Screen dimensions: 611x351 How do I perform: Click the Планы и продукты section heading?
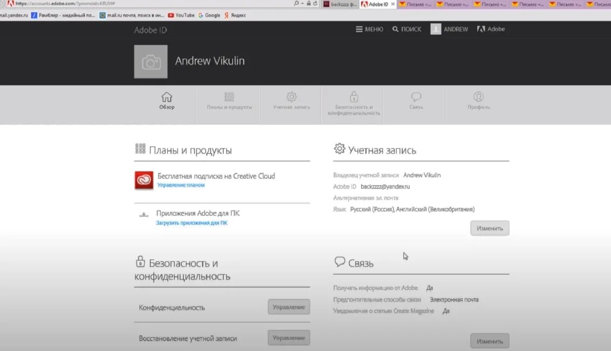point(190,150)
